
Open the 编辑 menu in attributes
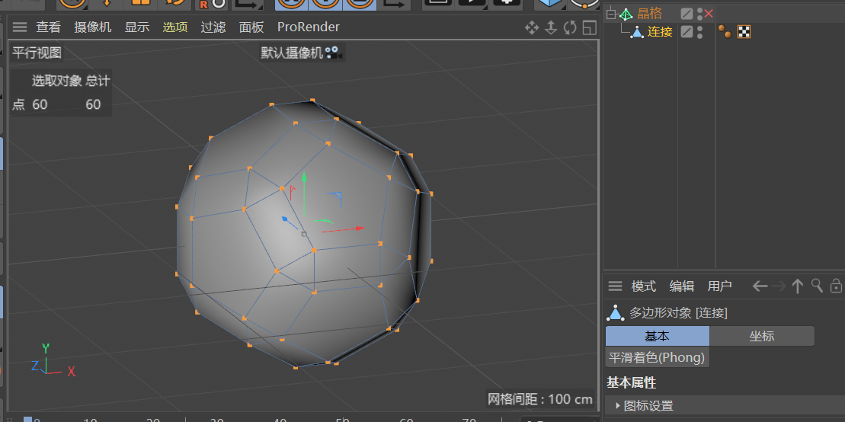click(681, 286)
